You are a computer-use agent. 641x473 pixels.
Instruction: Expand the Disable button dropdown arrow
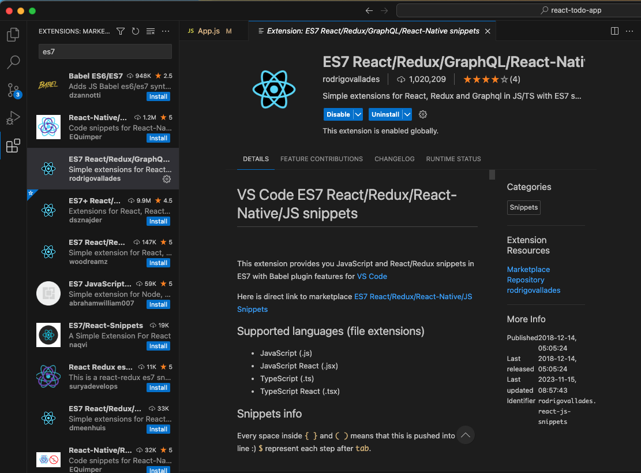click(358, 114)
